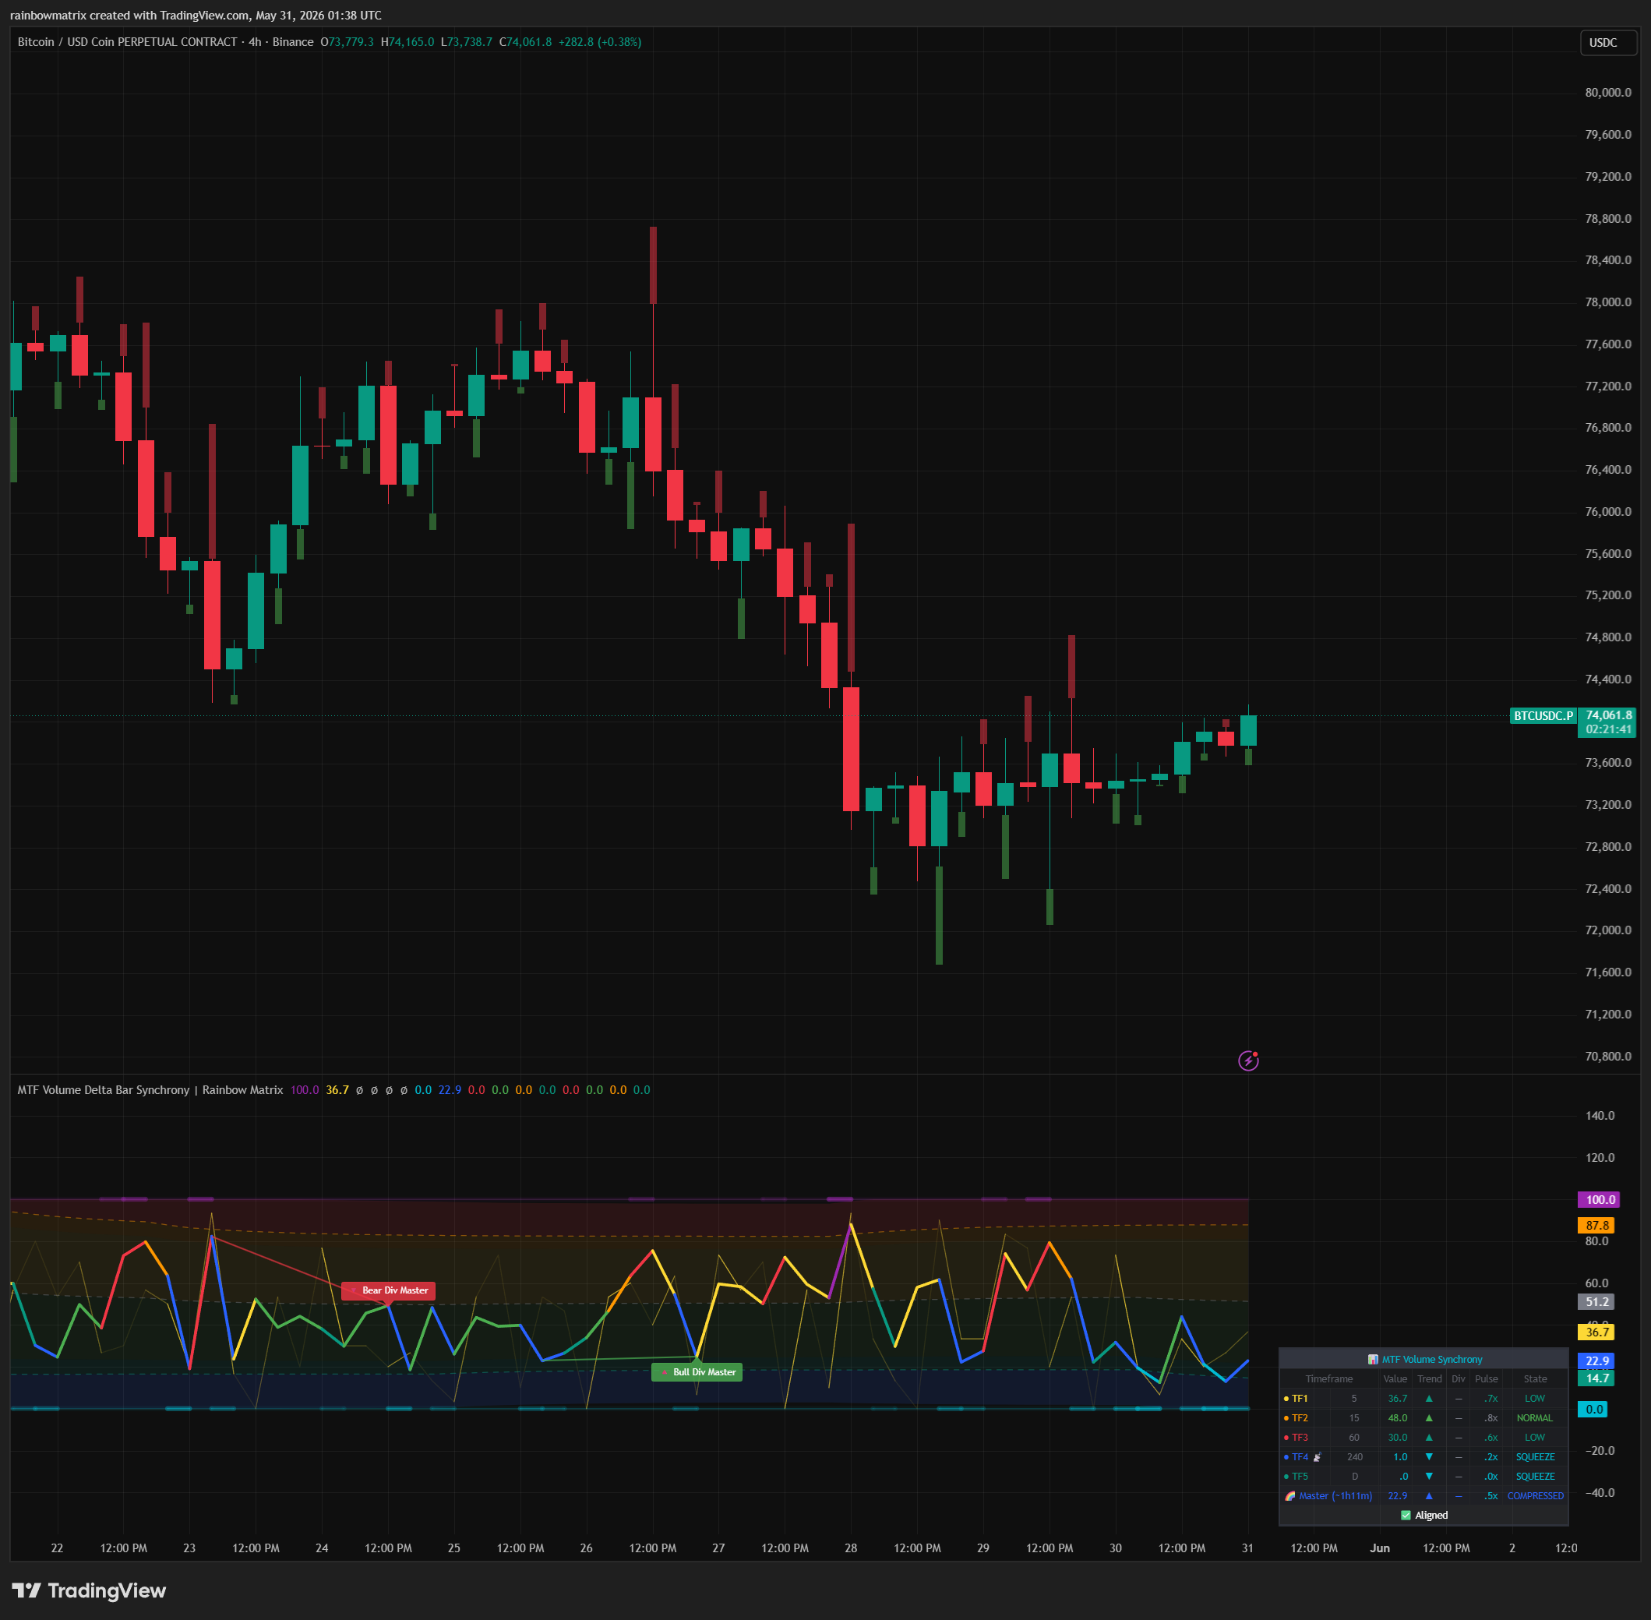Click the yellow 36.7 scale label
This screenshot has width=1651, height=1620.
tap(1596, 1332)
